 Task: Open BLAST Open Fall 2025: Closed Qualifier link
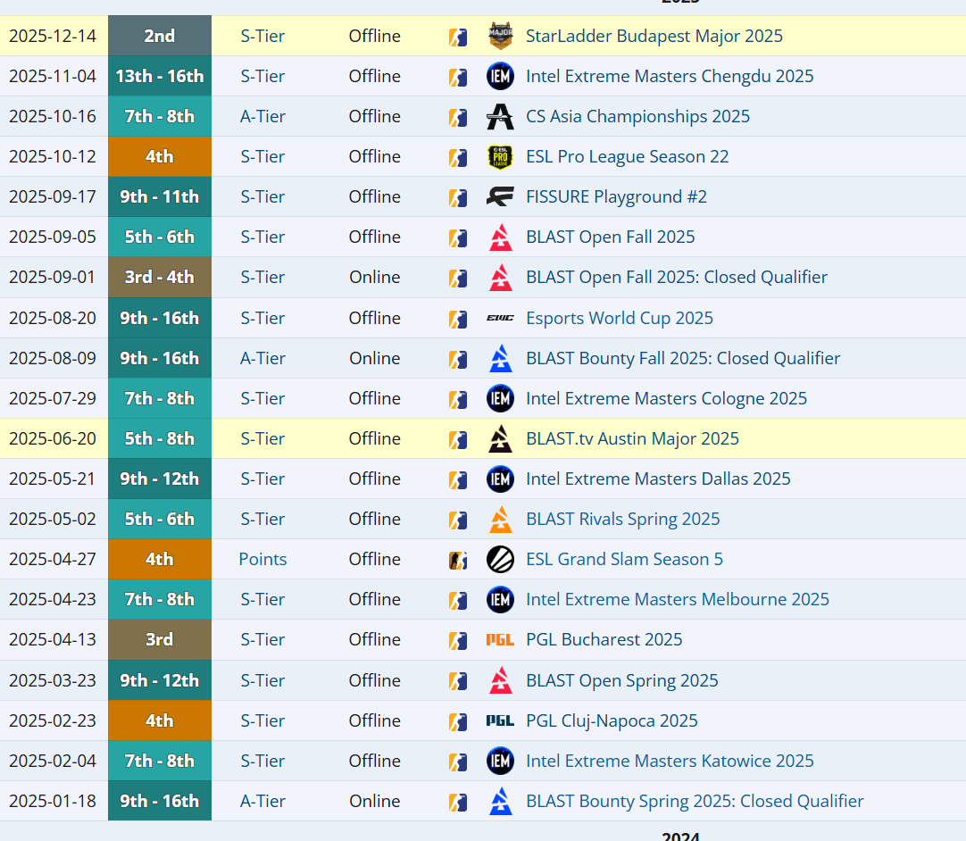click(x=677, y=278)
